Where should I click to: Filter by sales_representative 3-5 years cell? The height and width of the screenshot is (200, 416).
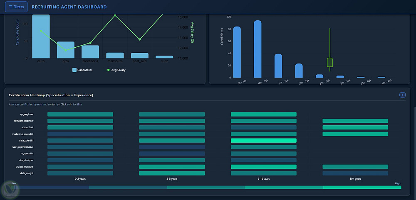pyautogui.click(x=172, y=147)
